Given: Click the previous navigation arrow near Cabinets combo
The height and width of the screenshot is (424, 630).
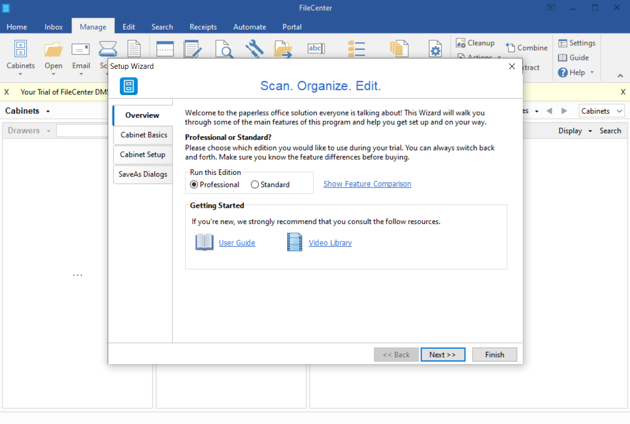Looking at the screenshot, I should (550, 111).
